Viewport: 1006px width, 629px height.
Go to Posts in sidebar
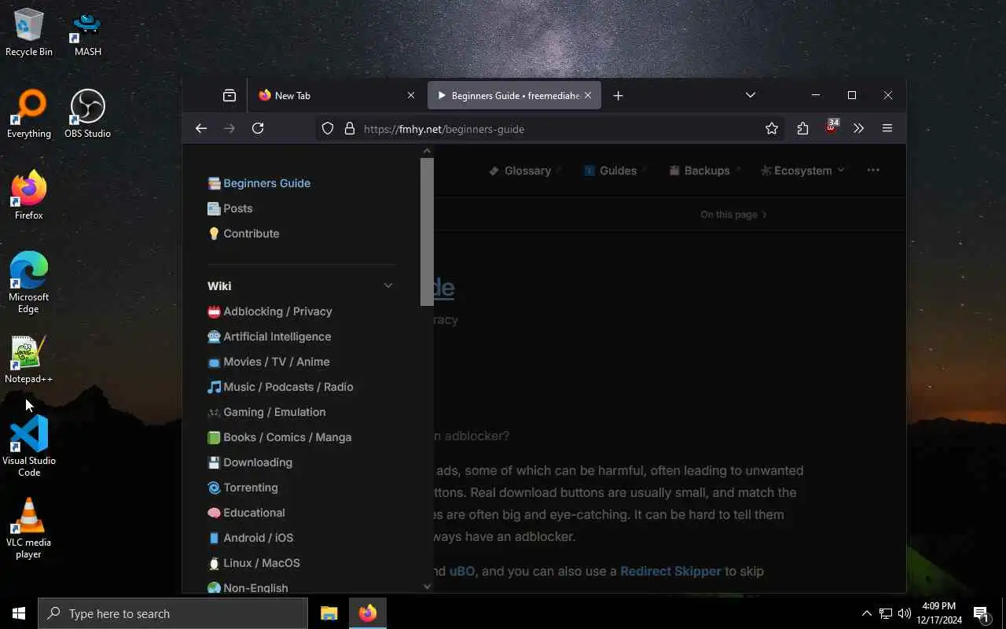click(x=230, y=208)
